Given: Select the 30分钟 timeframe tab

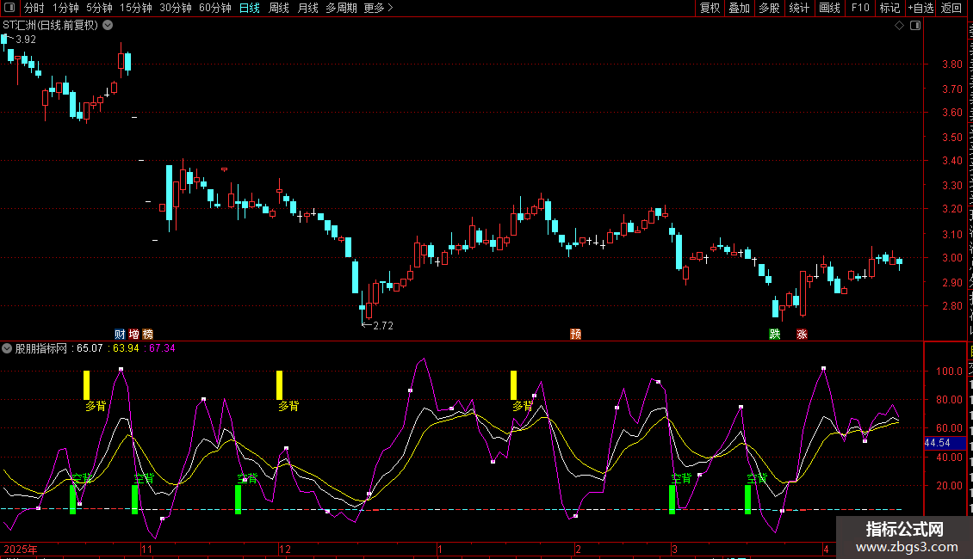Looking at the screenshot, I should click(176, 9).
